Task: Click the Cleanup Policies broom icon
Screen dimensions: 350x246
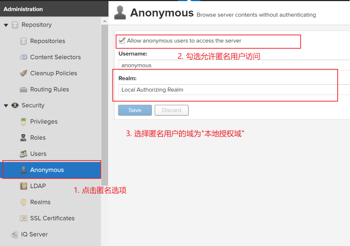Action: click(24, 73)
